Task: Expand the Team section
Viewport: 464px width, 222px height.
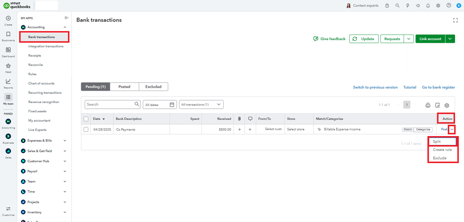Action: tap(65, 182)
